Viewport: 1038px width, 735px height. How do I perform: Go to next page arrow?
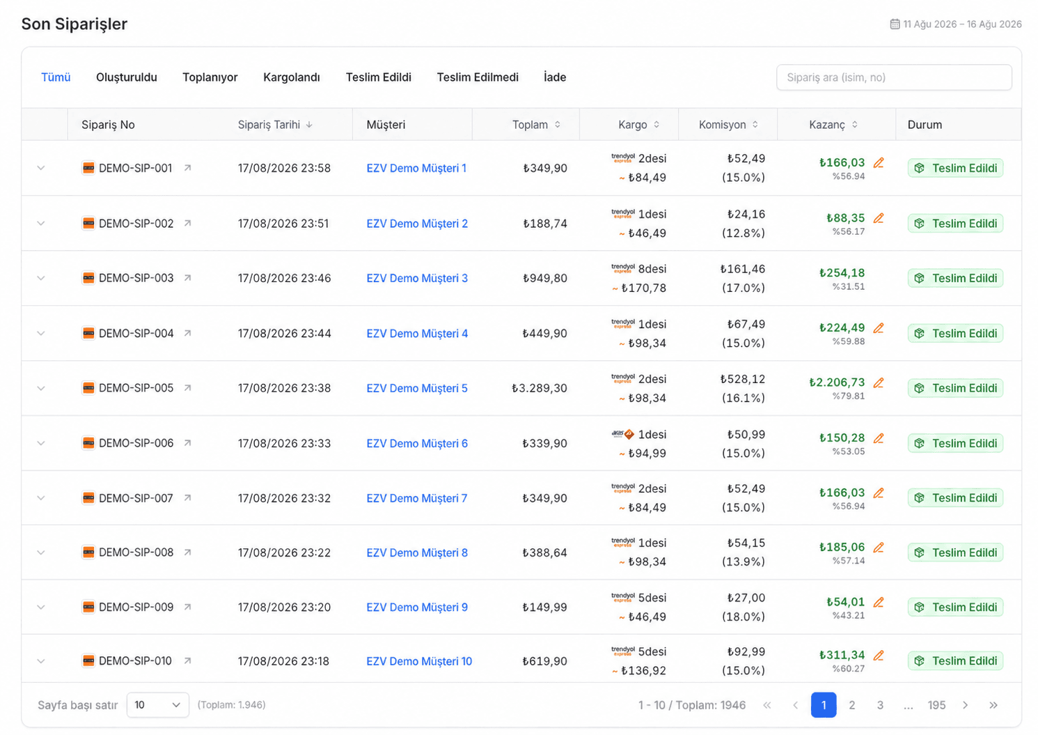tap(965, 705)
